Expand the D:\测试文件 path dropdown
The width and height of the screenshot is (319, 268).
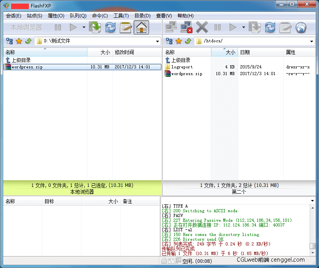(157, 42)
